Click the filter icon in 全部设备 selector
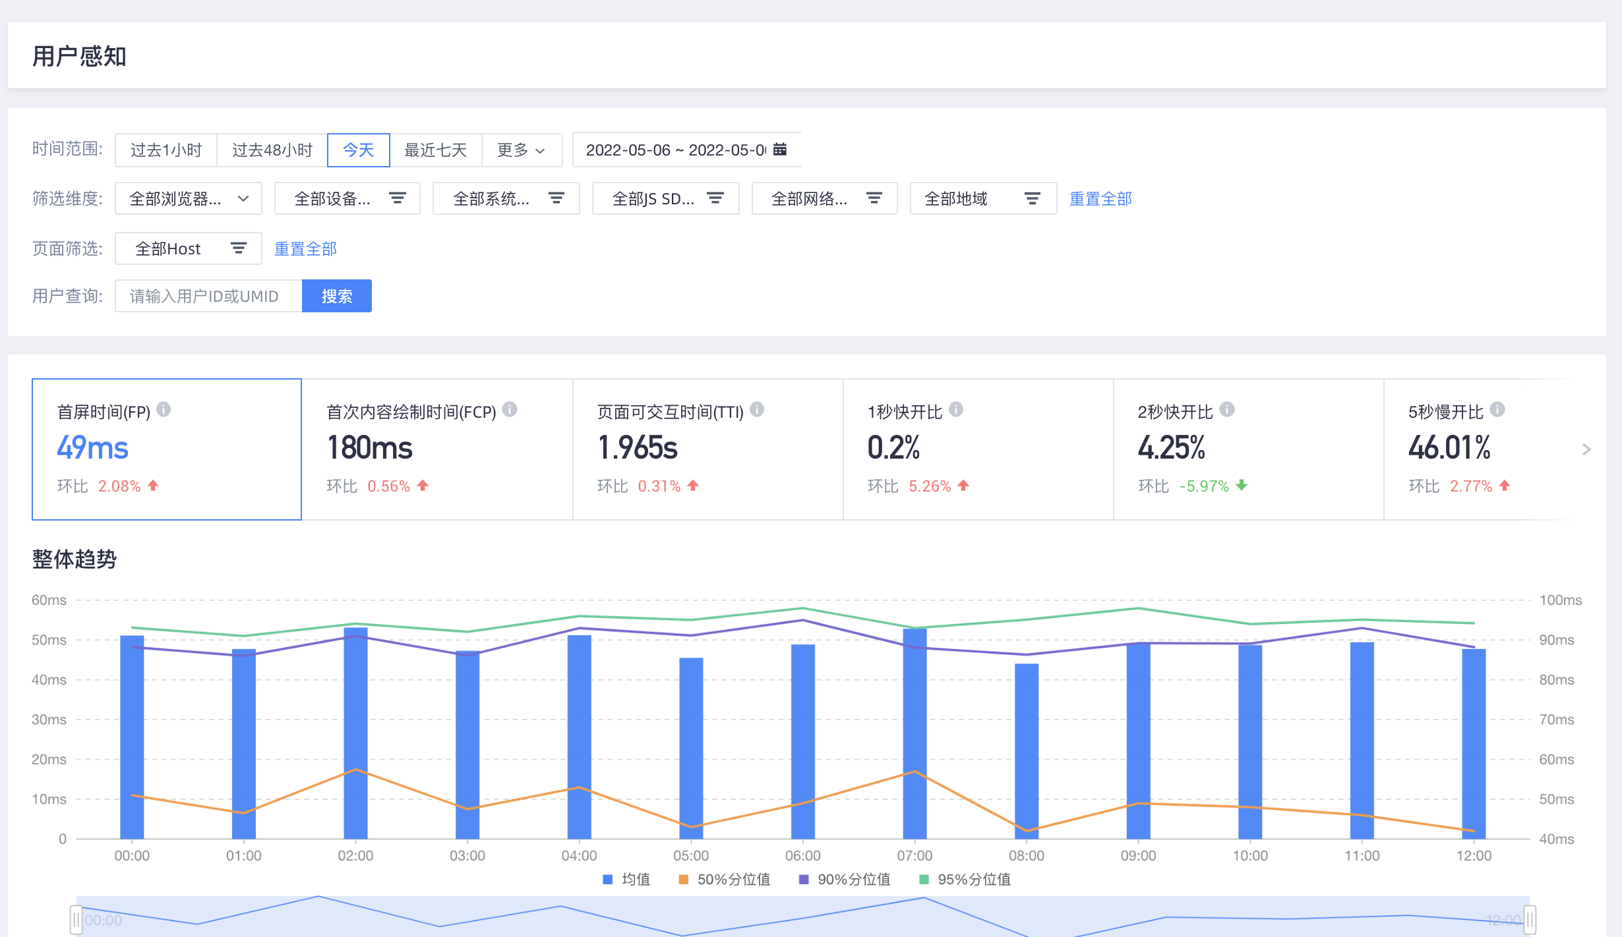 click(398, 198)
